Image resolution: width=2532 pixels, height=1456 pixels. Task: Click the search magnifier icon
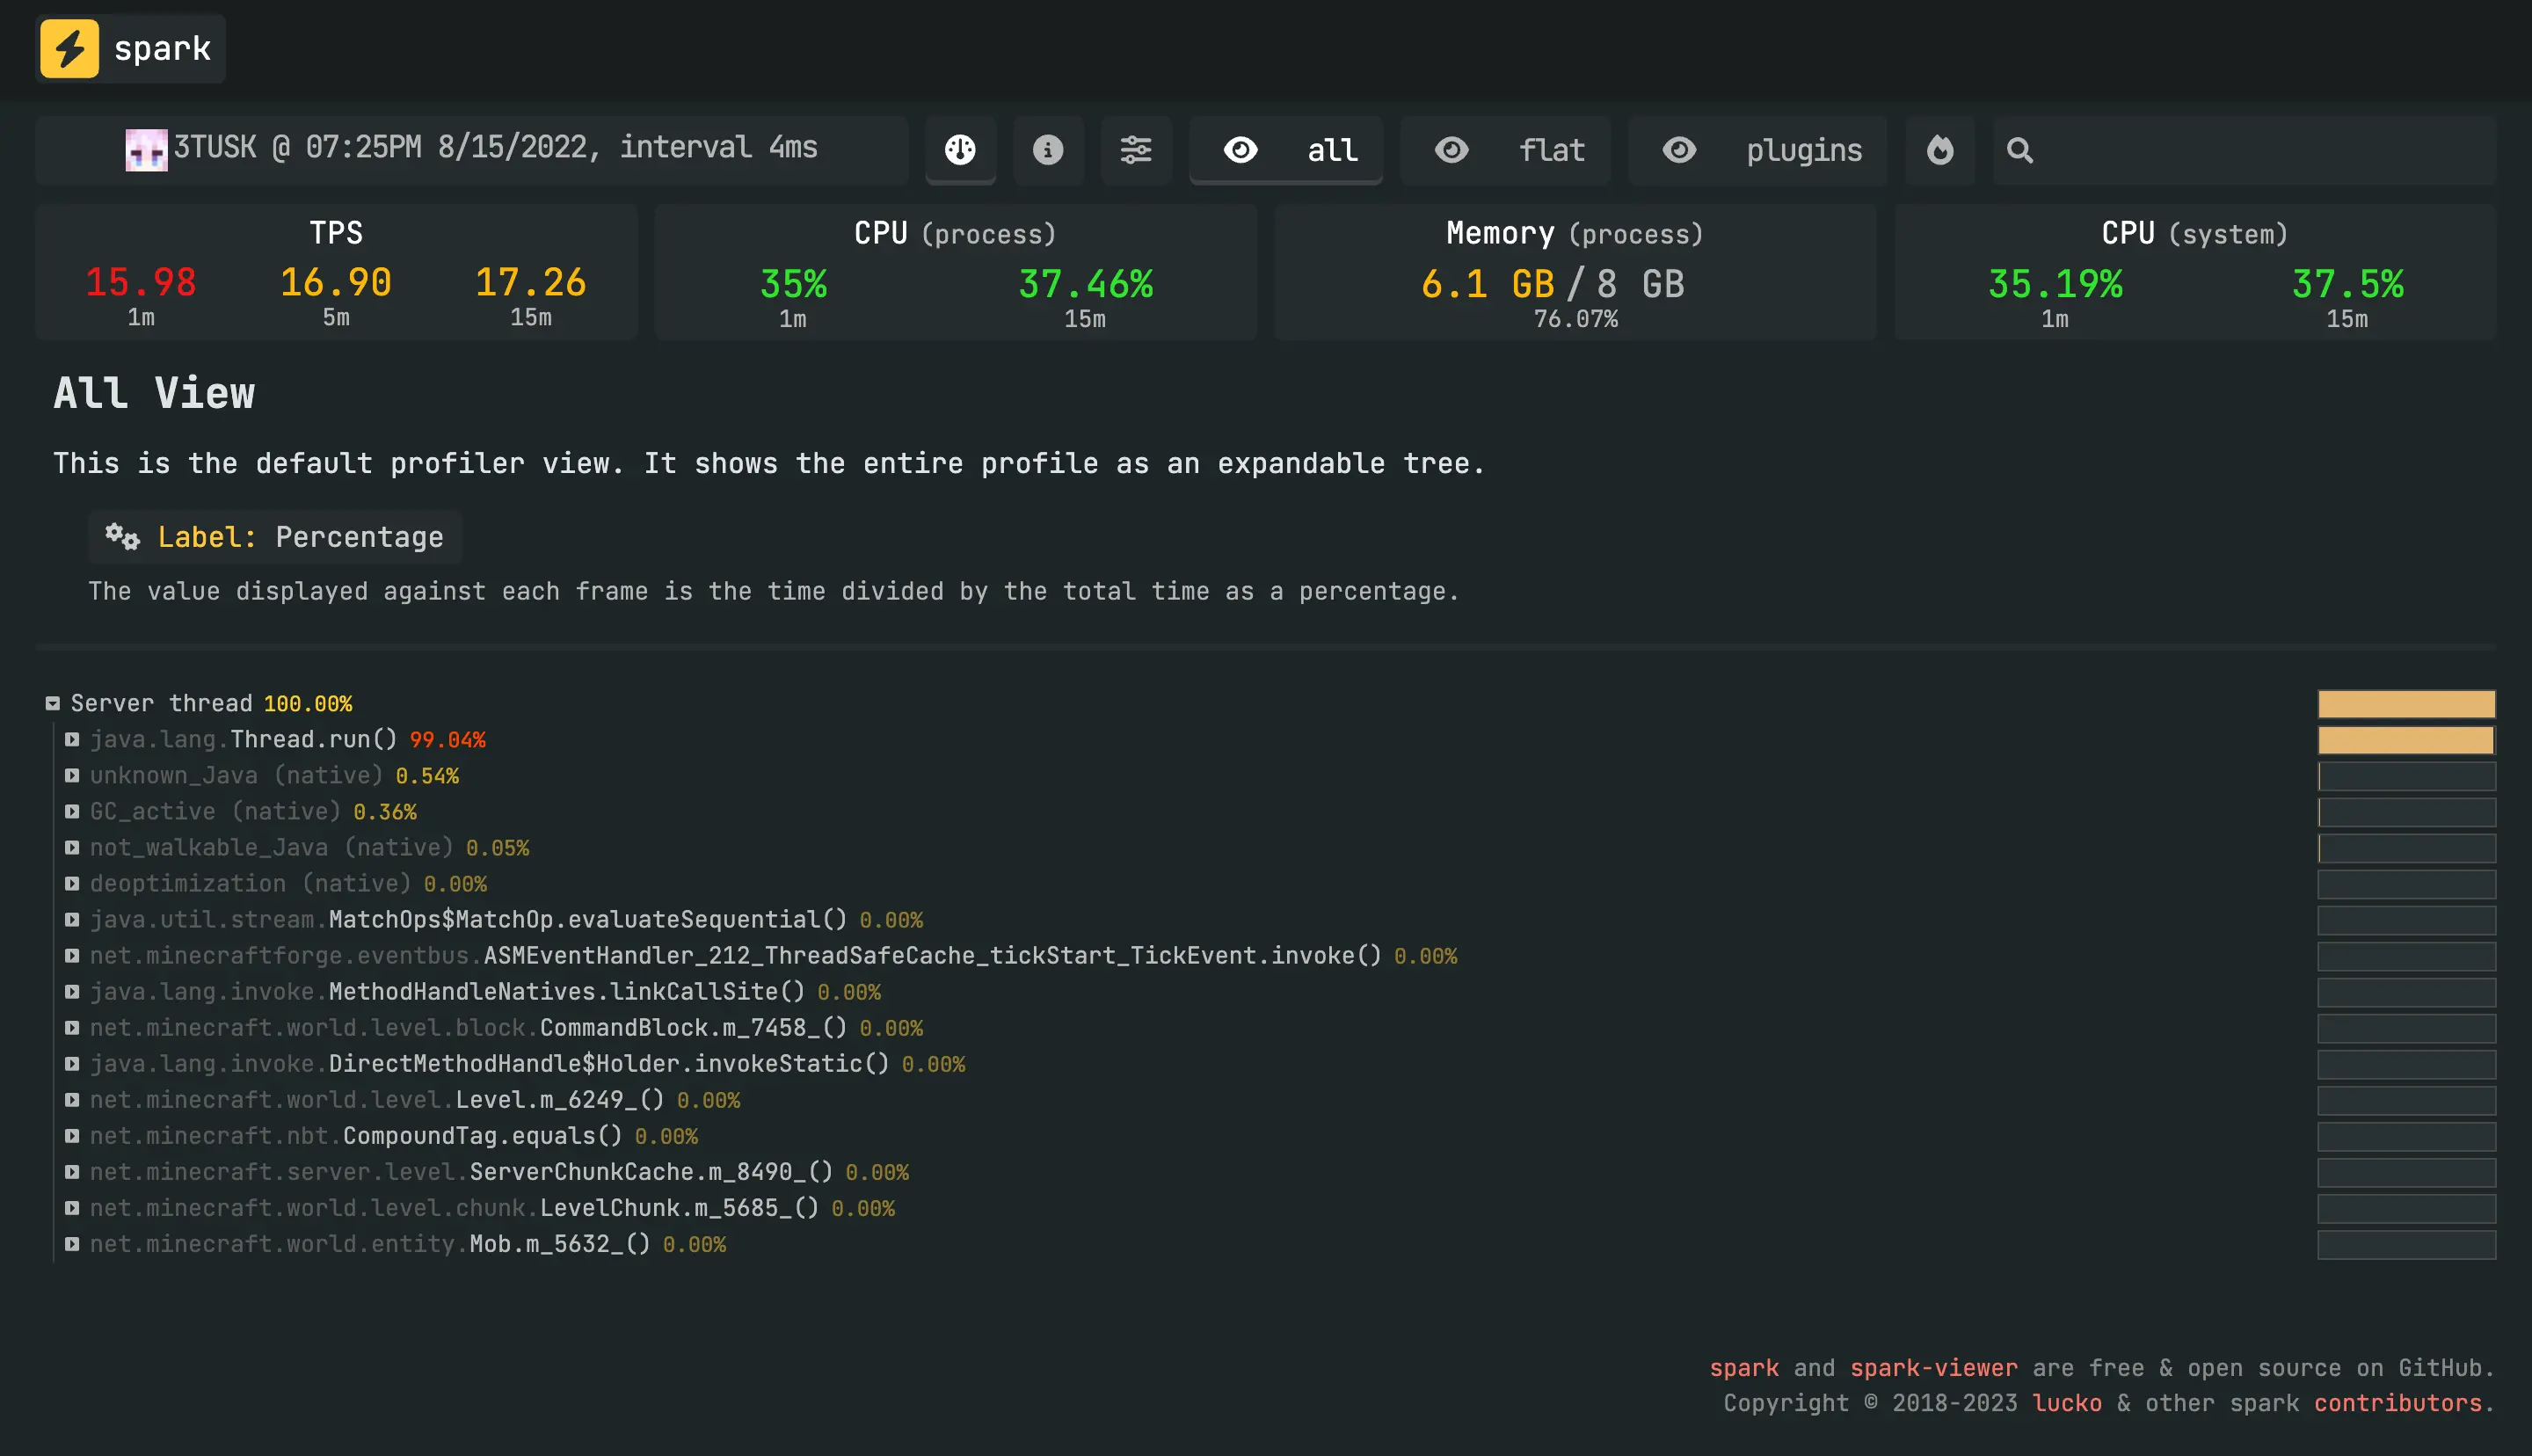tap(2019, 150)
